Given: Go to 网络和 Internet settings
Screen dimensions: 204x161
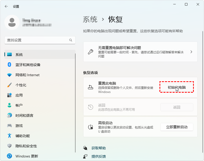Looking at the screenshot, I should click(40, 75).
